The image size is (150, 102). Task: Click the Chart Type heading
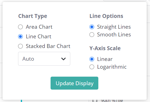coord(32,16)
